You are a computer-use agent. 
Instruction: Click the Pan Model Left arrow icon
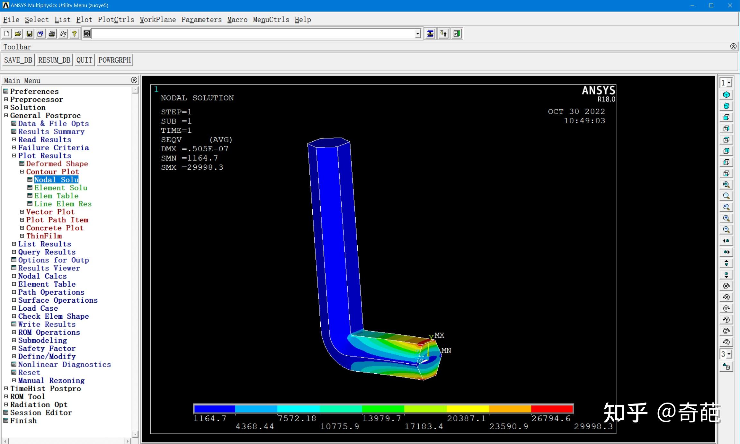pos(726,241)
